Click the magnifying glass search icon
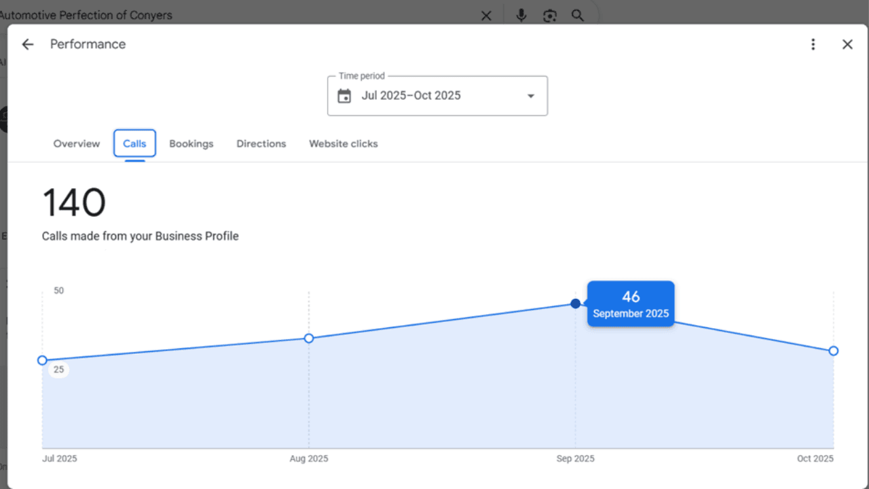 (x=578, y=15)
